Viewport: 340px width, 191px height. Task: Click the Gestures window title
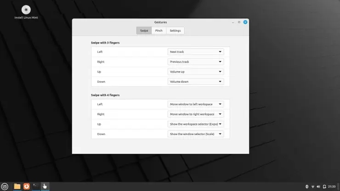[160, 22]
